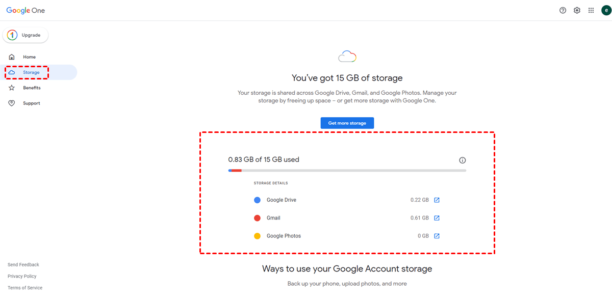Screen dimensions: 612x299
Task: Open the Google apps grid icon
Action: (591, 10)
